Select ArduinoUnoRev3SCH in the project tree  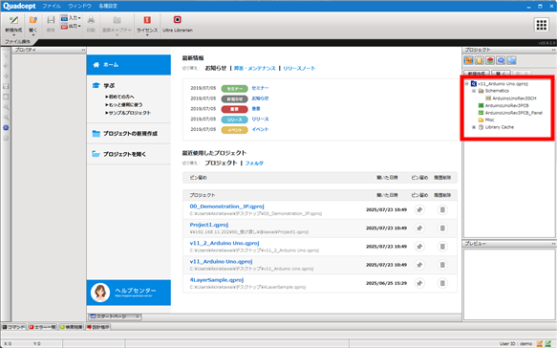[514, 98]
